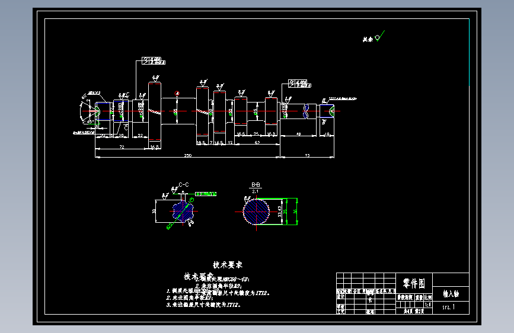The width and height of the screenshot is (514, 333).
Task: Select the 48 length dimension on right shaft
Action: click(x=299, y=134)
